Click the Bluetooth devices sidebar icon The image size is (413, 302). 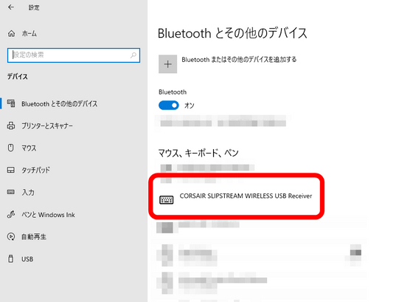(11, 103)
